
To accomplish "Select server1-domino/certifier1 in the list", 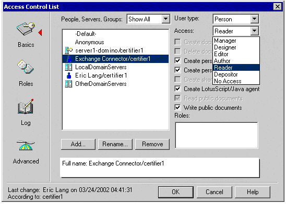I will click(x=115, y=50).
